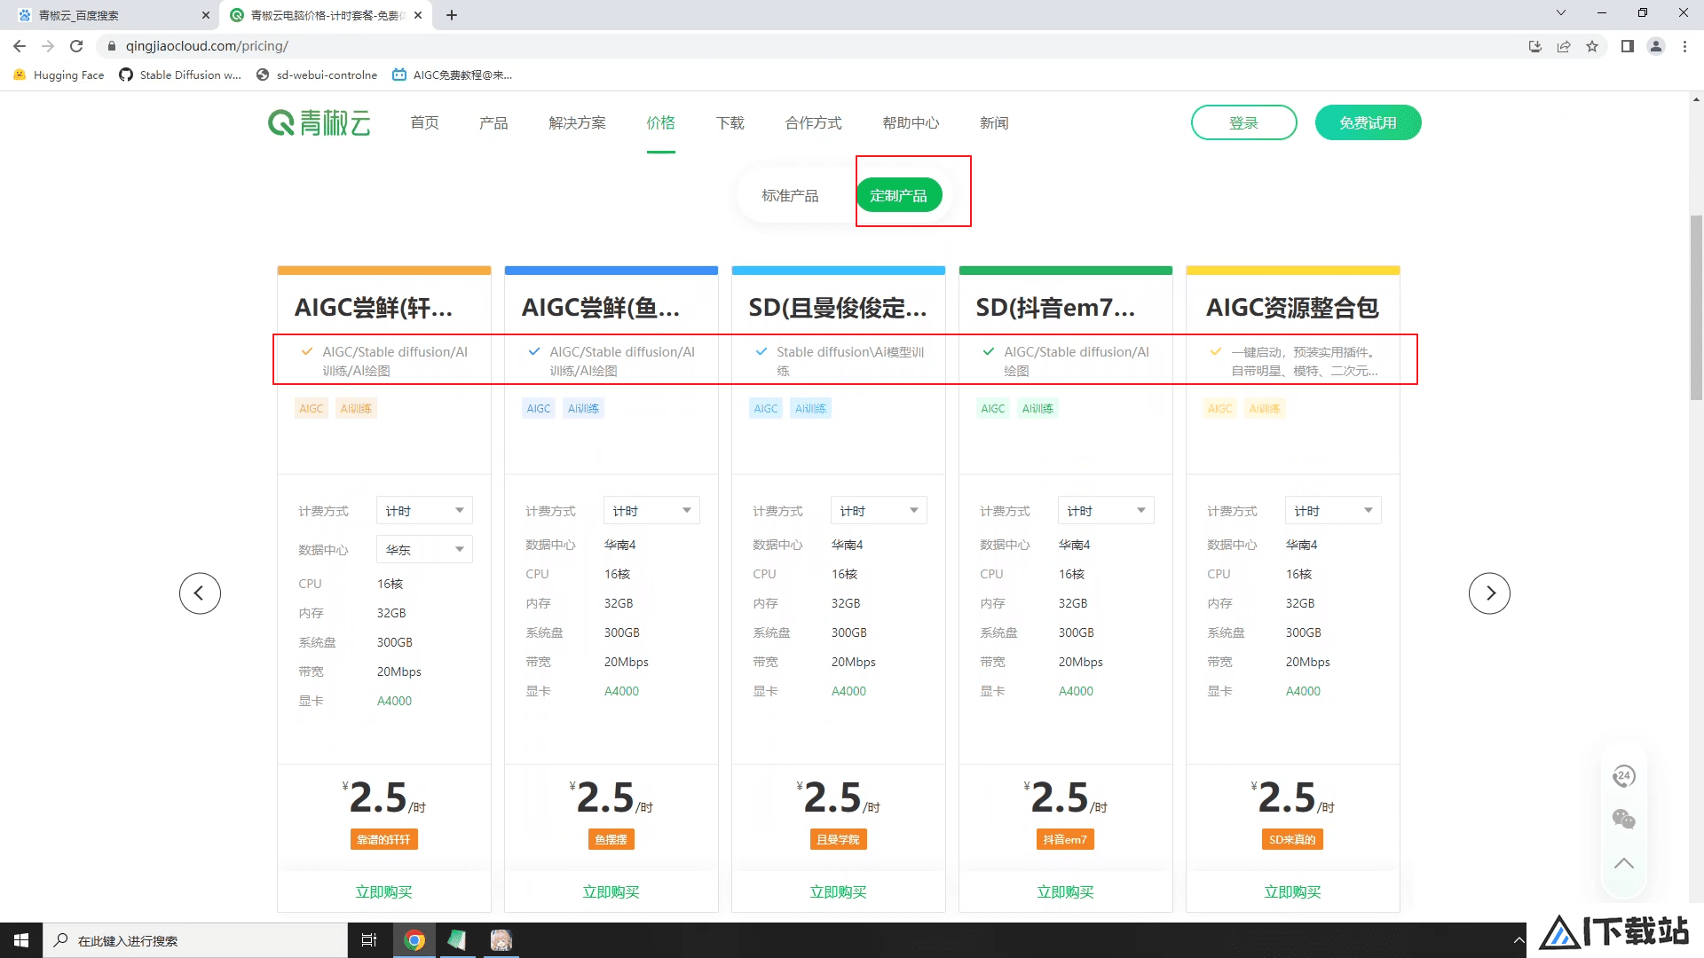Show next plan cards with right arrow
The image size is (1704, 958).
pos(1489,593)
